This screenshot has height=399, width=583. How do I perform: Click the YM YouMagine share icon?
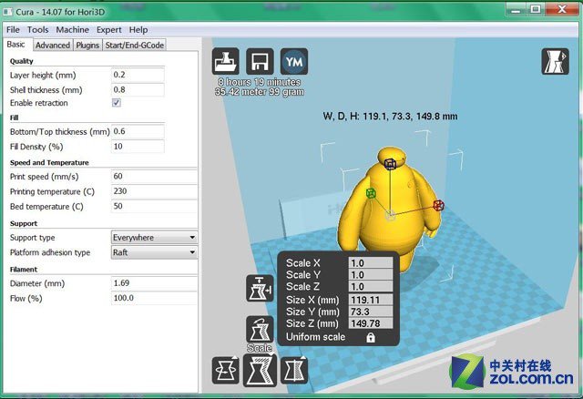click(293, 61)
